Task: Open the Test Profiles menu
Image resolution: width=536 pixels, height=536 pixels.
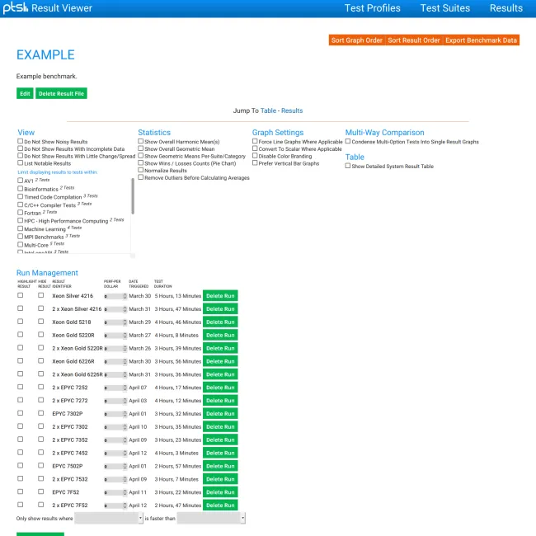Action: [x=372, y=8]
